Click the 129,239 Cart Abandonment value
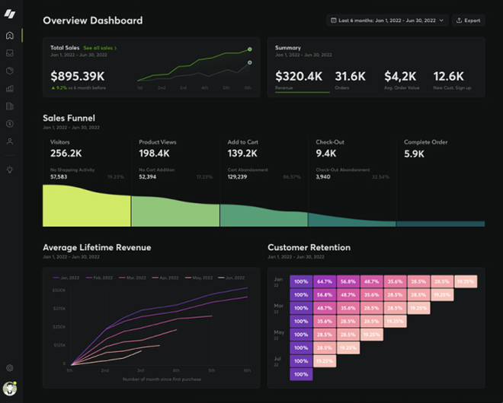 tap(237, 176)
